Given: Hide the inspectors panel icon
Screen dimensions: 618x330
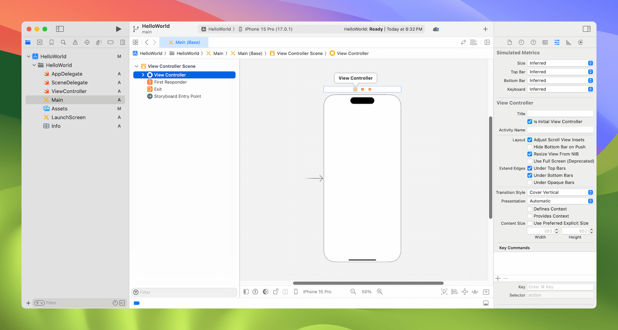Looking at the screenshot, I should (586, 29).
